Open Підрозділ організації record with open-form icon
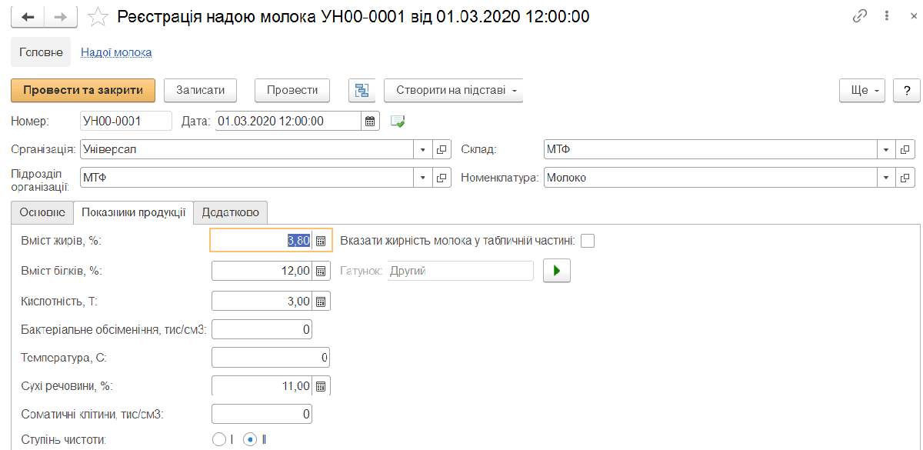The image size is (923, 450). (x=442, y=178)
